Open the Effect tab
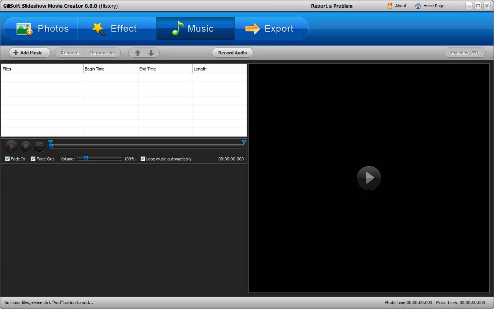494x309 pixels. click(x=117, y=28)
